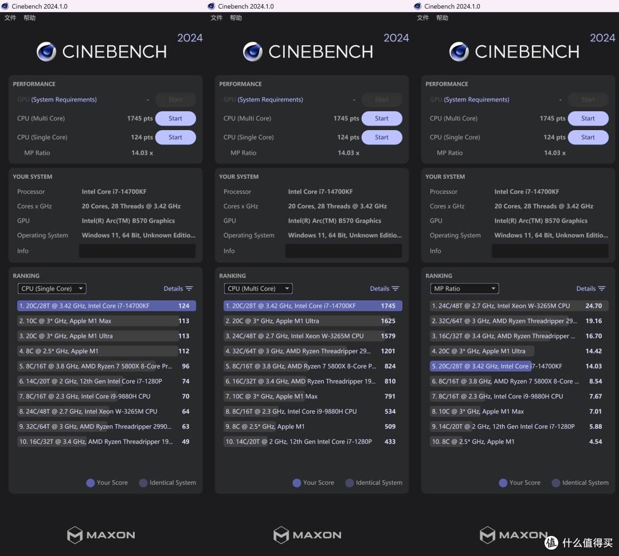Click Details link in right window ranking

coord(586,289)
